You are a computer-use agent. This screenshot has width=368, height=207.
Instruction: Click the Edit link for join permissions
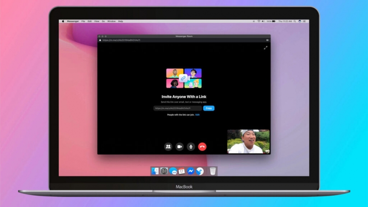(197, 115)
